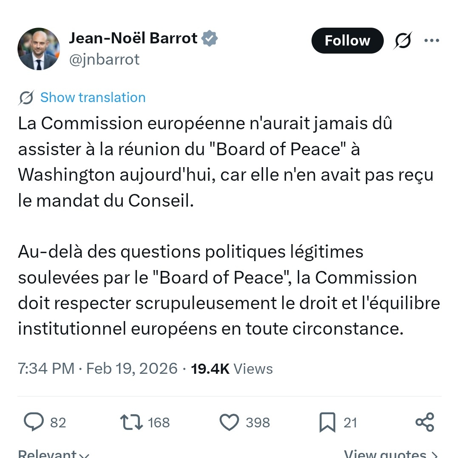Click the Grok icon beside Show translation
The height and width of the screenshot is (458, 459).
[x=26, y=98]
